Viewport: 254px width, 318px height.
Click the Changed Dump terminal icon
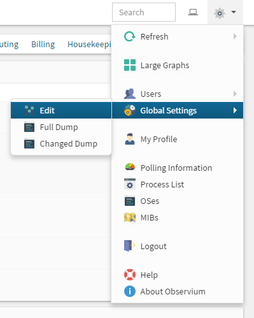(x=29, y=143)
